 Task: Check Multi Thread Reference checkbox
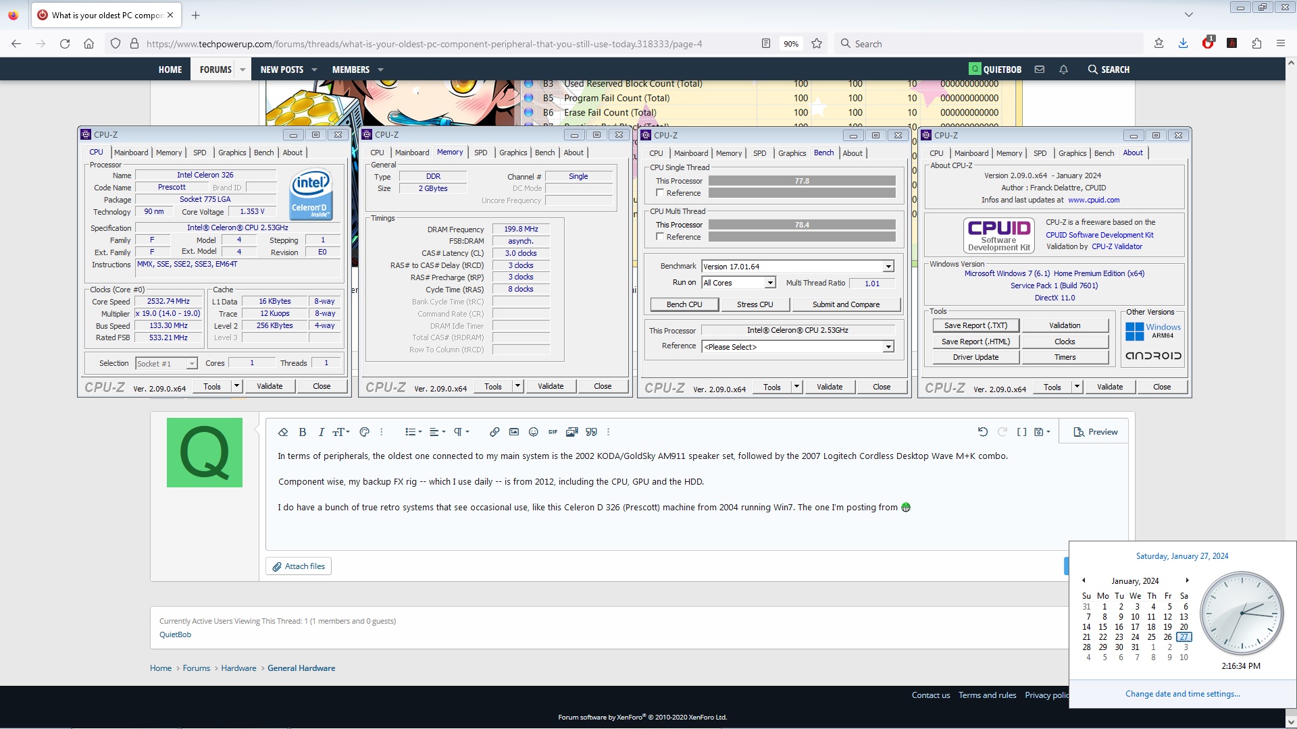pos(660,237)
